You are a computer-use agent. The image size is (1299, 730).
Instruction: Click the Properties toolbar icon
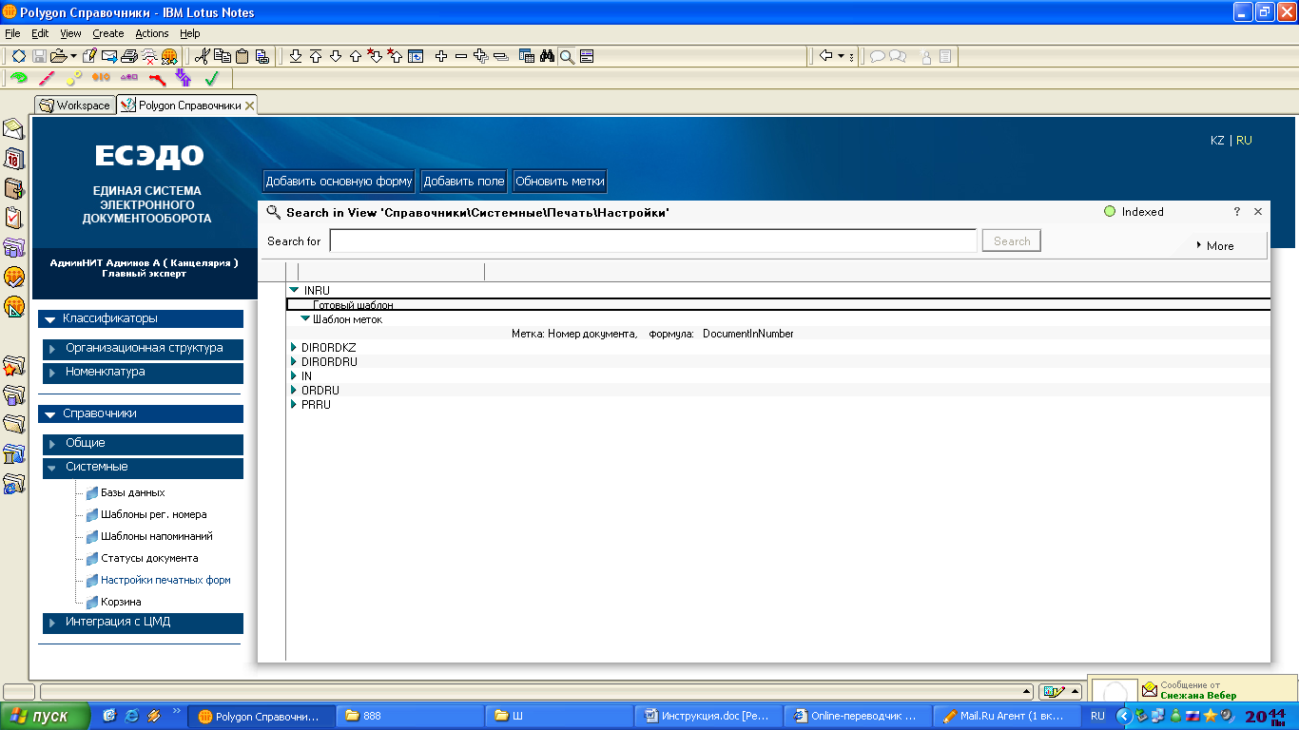[x=18, y=56]
